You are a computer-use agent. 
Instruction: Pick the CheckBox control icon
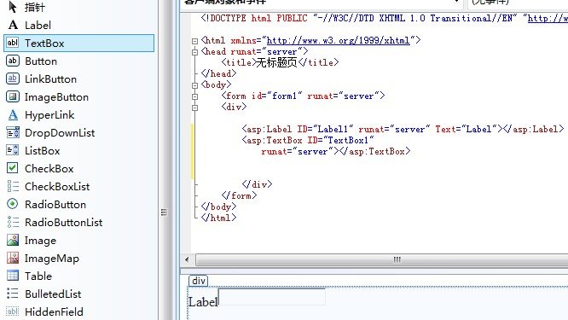(13, 168)
